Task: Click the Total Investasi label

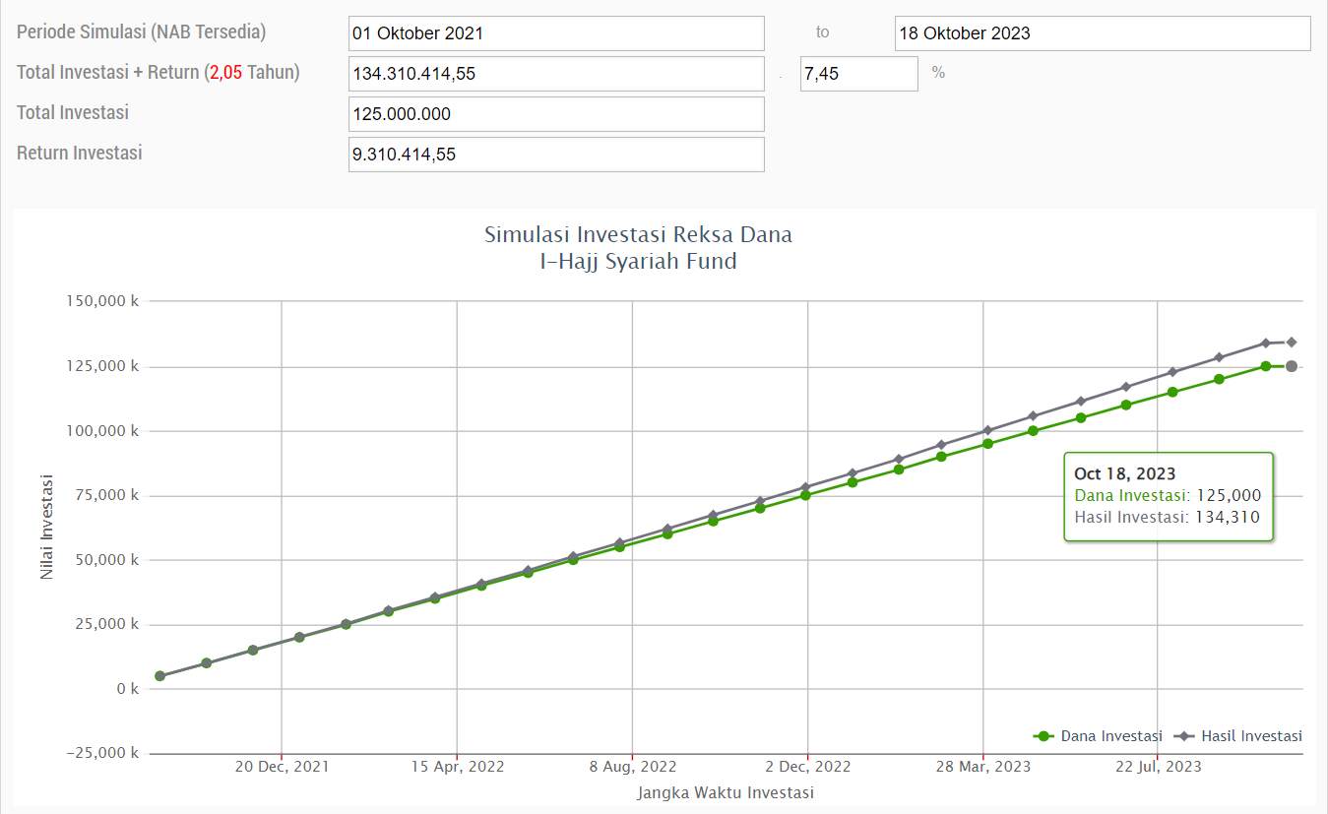Action: [x=73, y=112]
